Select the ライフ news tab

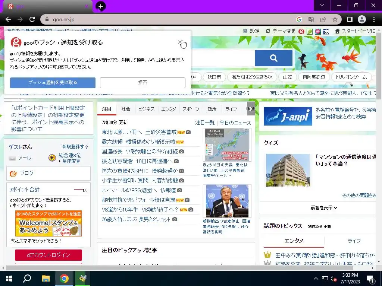[231, 109]
